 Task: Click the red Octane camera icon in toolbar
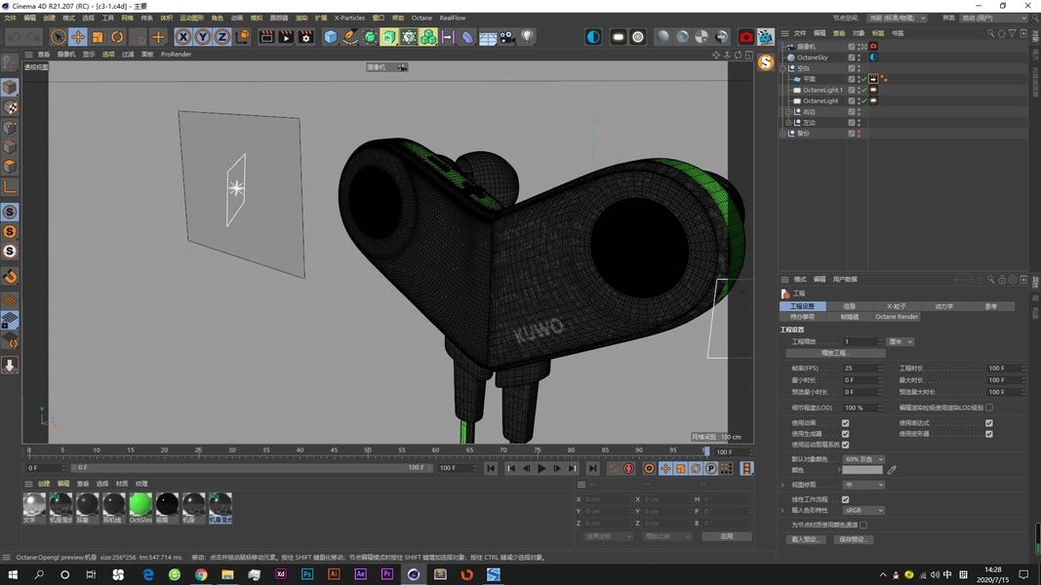coord(746,37)
